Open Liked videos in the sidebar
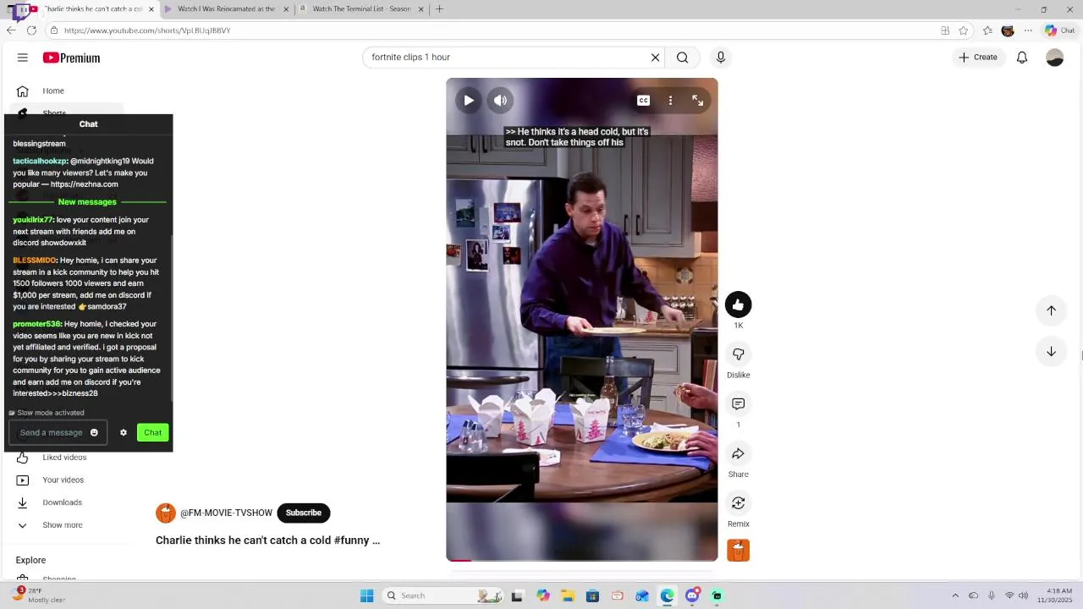Screen dimensions: 1083x609 (x=63, y=458)
